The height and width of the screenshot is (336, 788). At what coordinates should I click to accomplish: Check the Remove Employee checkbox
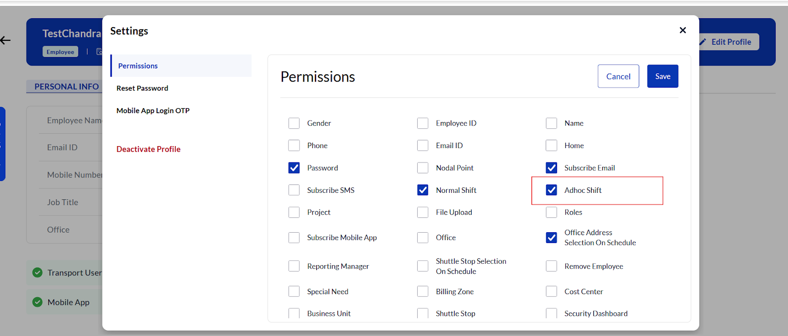coord(552,266)
